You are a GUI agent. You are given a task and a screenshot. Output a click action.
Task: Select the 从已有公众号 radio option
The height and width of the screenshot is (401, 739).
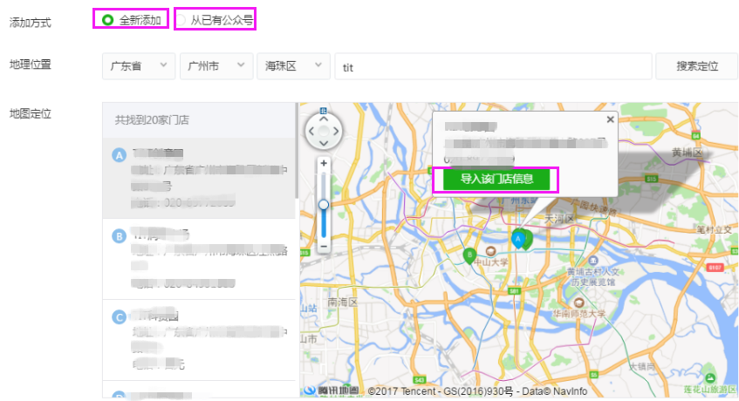[x=215, y=20]
